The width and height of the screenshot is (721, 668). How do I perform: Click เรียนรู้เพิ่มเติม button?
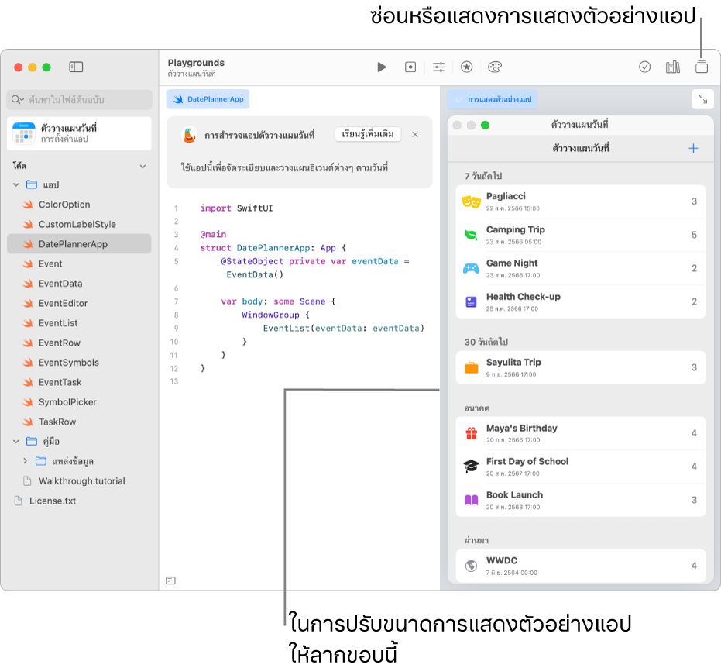click(368, 134)
